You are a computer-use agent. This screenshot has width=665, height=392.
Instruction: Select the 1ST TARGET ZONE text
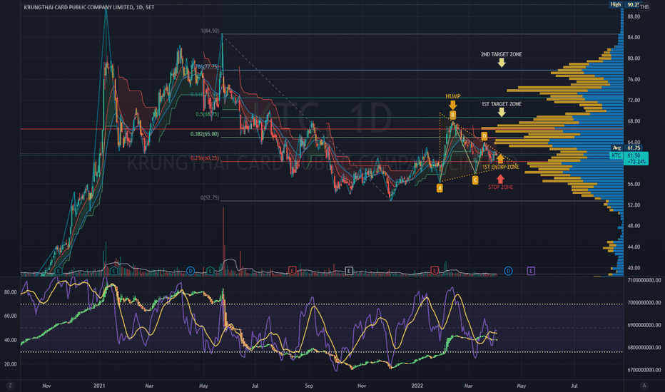502,104
